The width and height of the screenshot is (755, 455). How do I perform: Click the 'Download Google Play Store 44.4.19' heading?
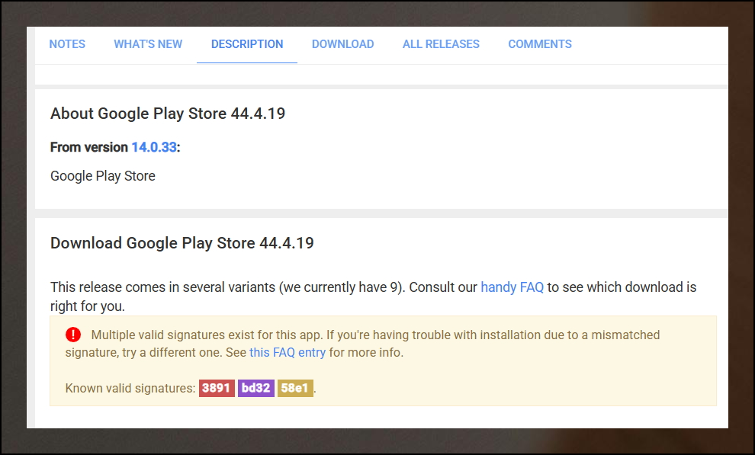pyautogui.click(x=182, y=243)
